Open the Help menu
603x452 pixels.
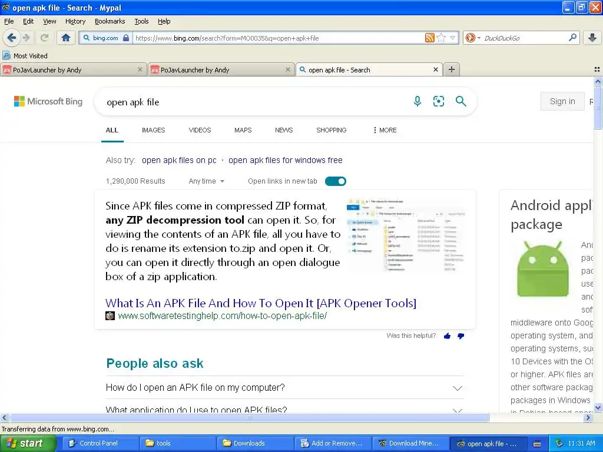[164, 21]
